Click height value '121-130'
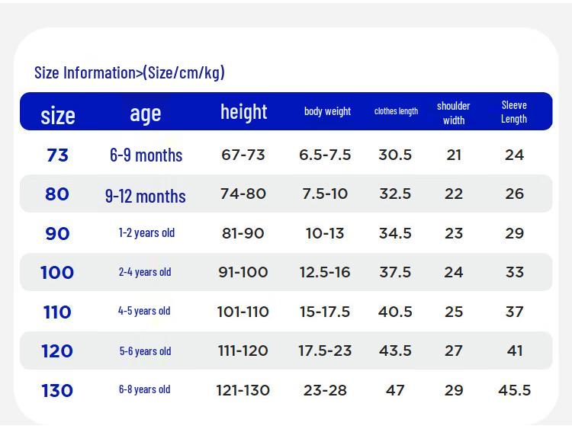Viewport: 572px width, 429px height. [x=243, y=390]
